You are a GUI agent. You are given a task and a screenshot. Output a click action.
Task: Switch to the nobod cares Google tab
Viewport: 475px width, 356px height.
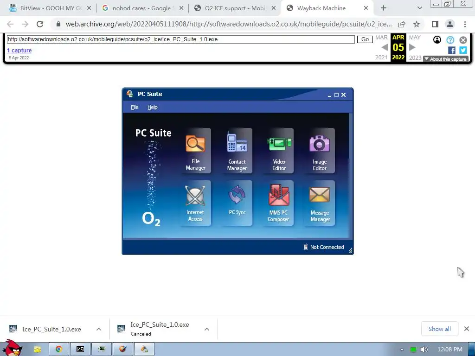tap(142, 8)
